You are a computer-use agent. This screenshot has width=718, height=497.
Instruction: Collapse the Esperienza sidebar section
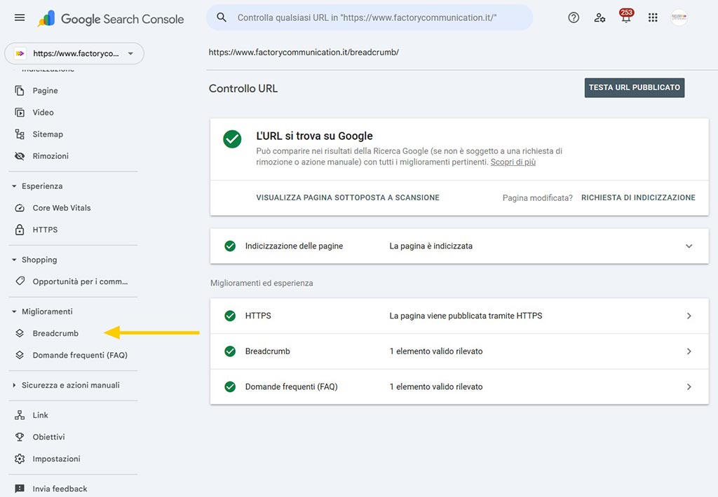(15, 186)
